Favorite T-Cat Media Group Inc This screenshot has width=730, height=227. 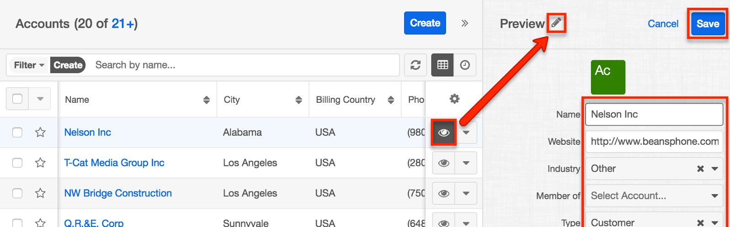pyautogui.click(x=40, y=163)
